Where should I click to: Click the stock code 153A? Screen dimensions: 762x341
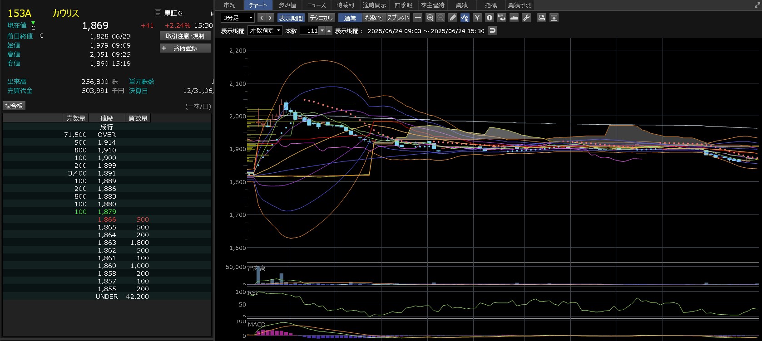19,13
